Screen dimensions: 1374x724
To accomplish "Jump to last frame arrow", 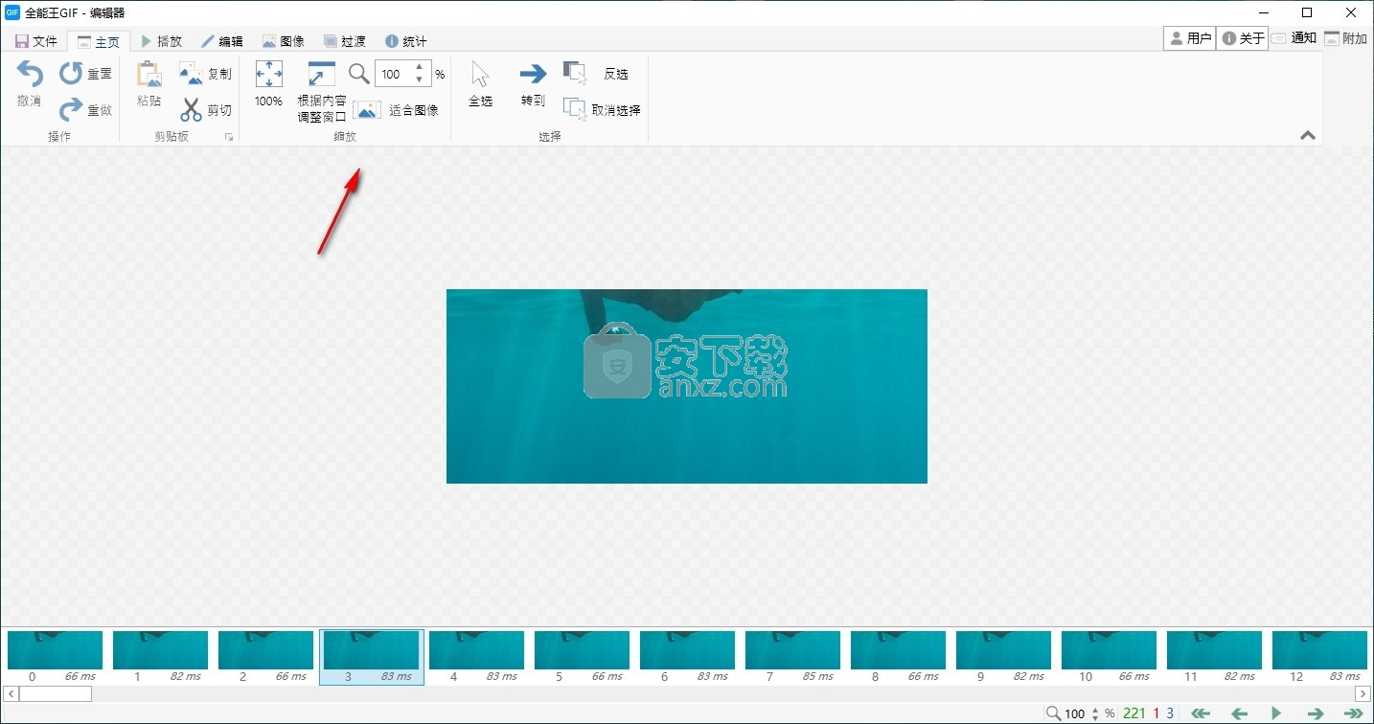I will click(x=1353, y=713).
